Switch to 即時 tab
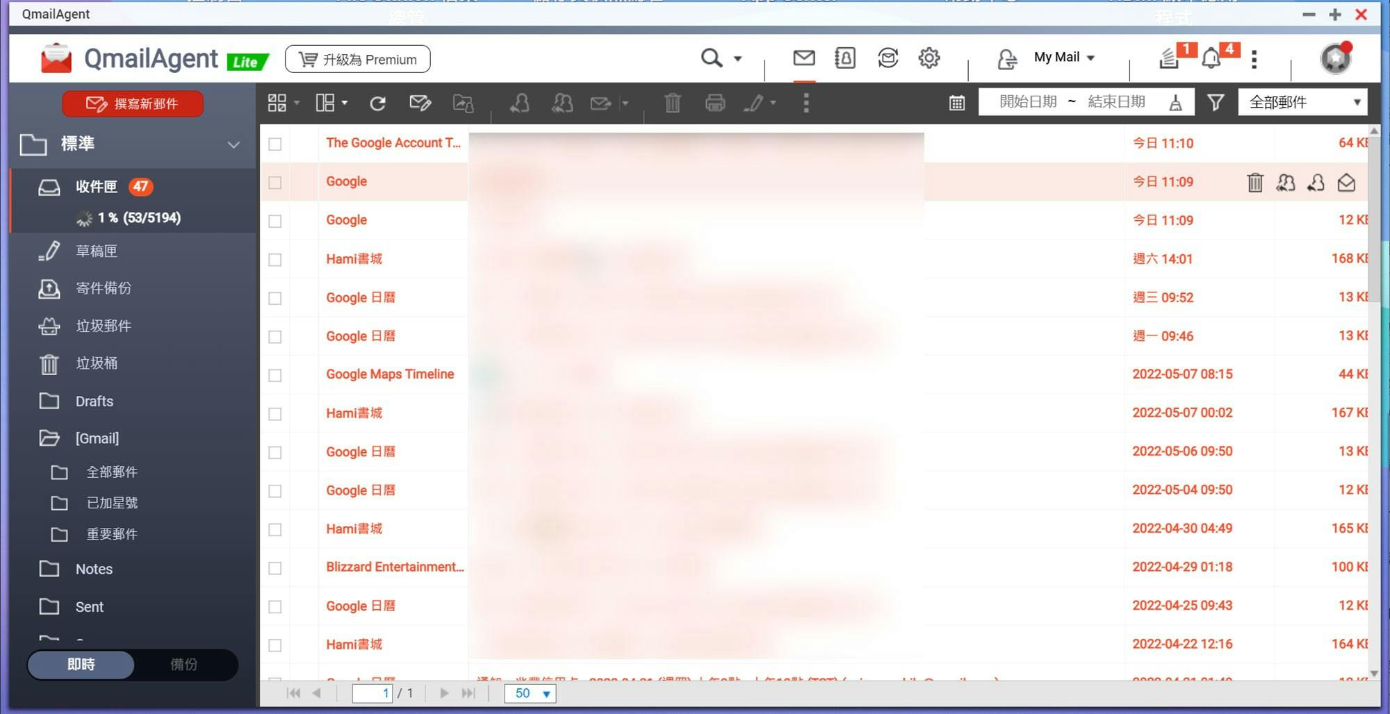1390x714 pixels. point(81,665)
